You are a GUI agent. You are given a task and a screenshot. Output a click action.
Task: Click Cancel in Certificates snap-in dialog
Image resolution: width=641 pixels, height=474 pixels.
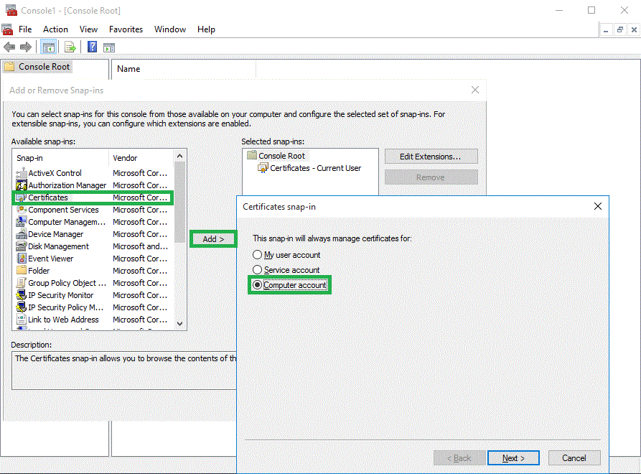[x=574, y=458]
